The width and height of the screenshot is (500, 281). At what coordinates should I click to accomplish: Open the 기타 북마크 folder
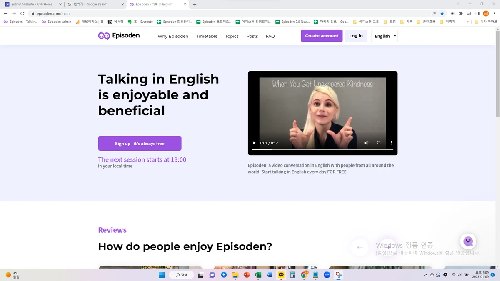(x=485, y=22)
